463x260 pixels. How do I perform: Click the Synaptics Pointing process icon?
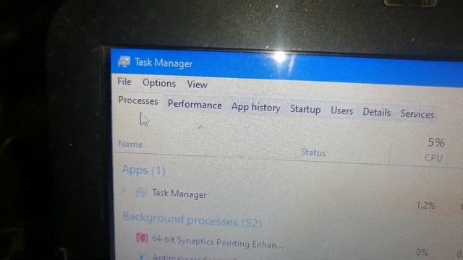pyautogui.click(x=142, y=238)
